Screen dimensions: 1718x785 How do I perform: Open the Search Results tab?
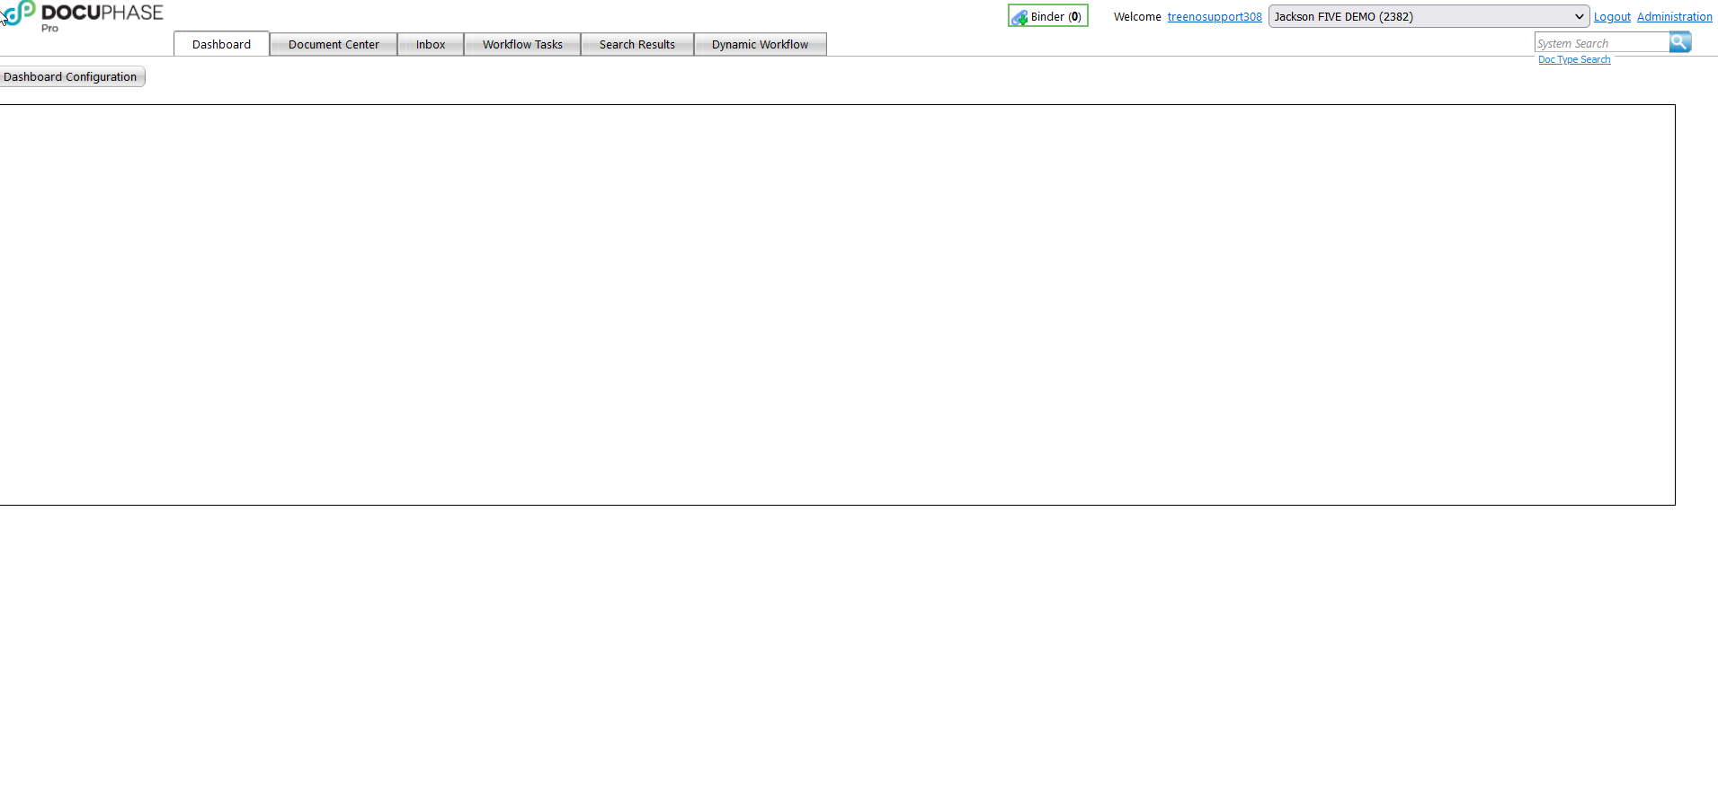(637, 44)
